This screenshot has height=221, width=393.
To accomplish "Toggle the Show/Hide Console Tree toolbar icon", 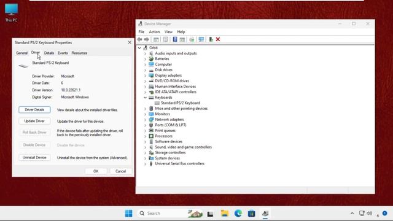I will pyautogui.click(x=156, y=39).
